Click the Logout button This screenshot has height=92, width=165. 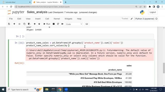153,12
